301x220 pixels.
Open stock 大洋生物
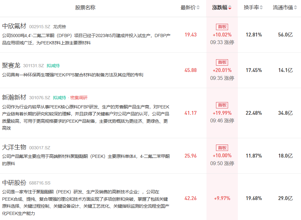pos(14,147)
